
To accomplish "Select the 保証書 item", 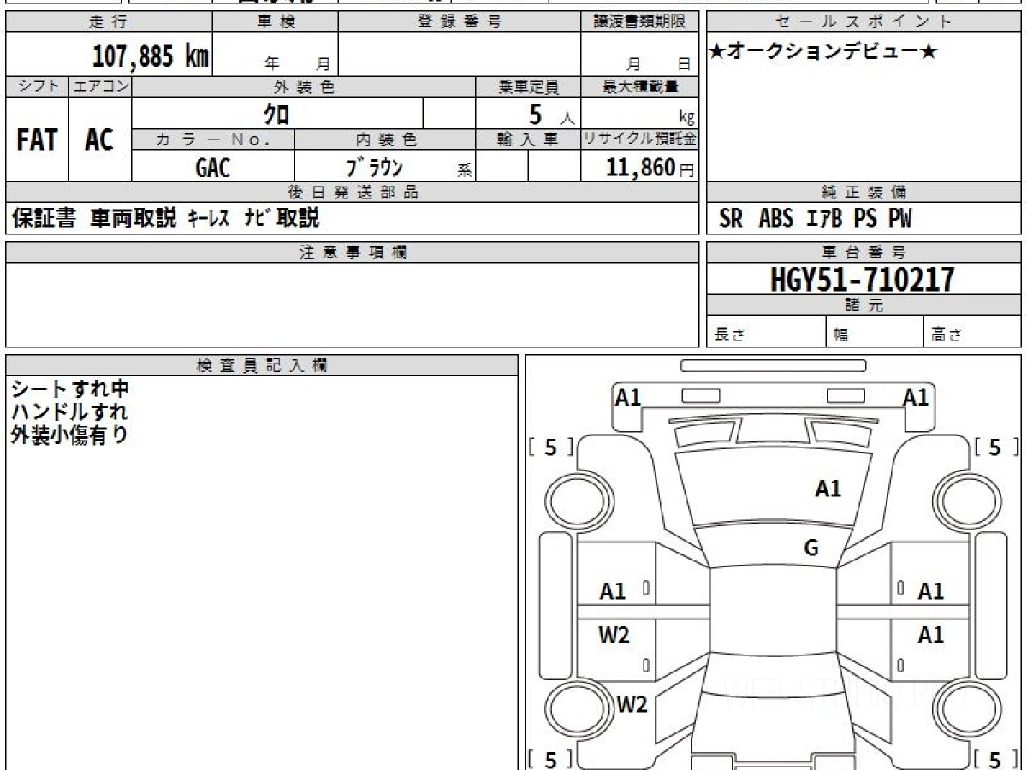I will pyautogui.click(x=45, y=218).
